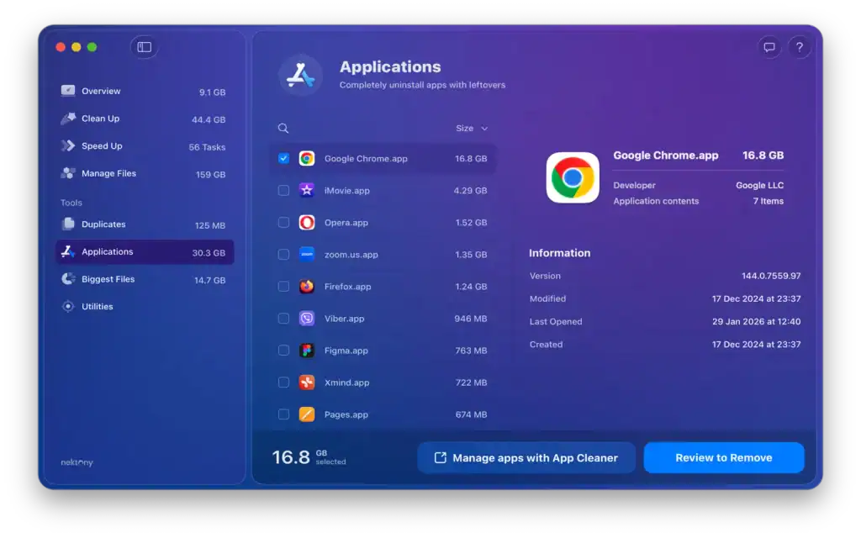Click the Overview sidebar icon
The image size is (861, 538).
coord(68,91)
